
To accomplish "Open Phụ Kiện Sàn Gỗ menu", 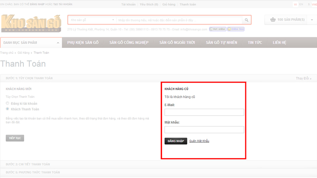I will (x=83, y=42).
